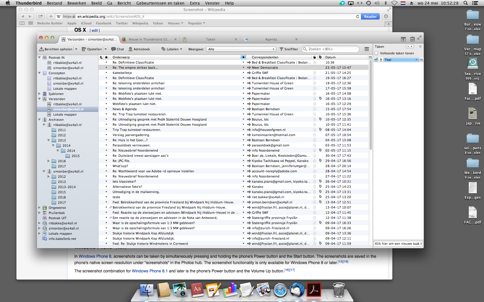Open message Kattebelletje

(122, 73)
